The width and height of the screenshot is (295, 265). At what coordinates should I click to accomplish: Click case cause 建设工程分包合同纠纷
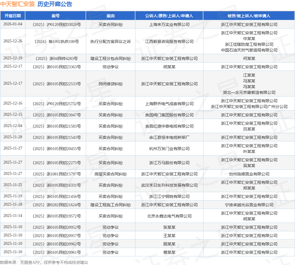[x=110, y=58]
